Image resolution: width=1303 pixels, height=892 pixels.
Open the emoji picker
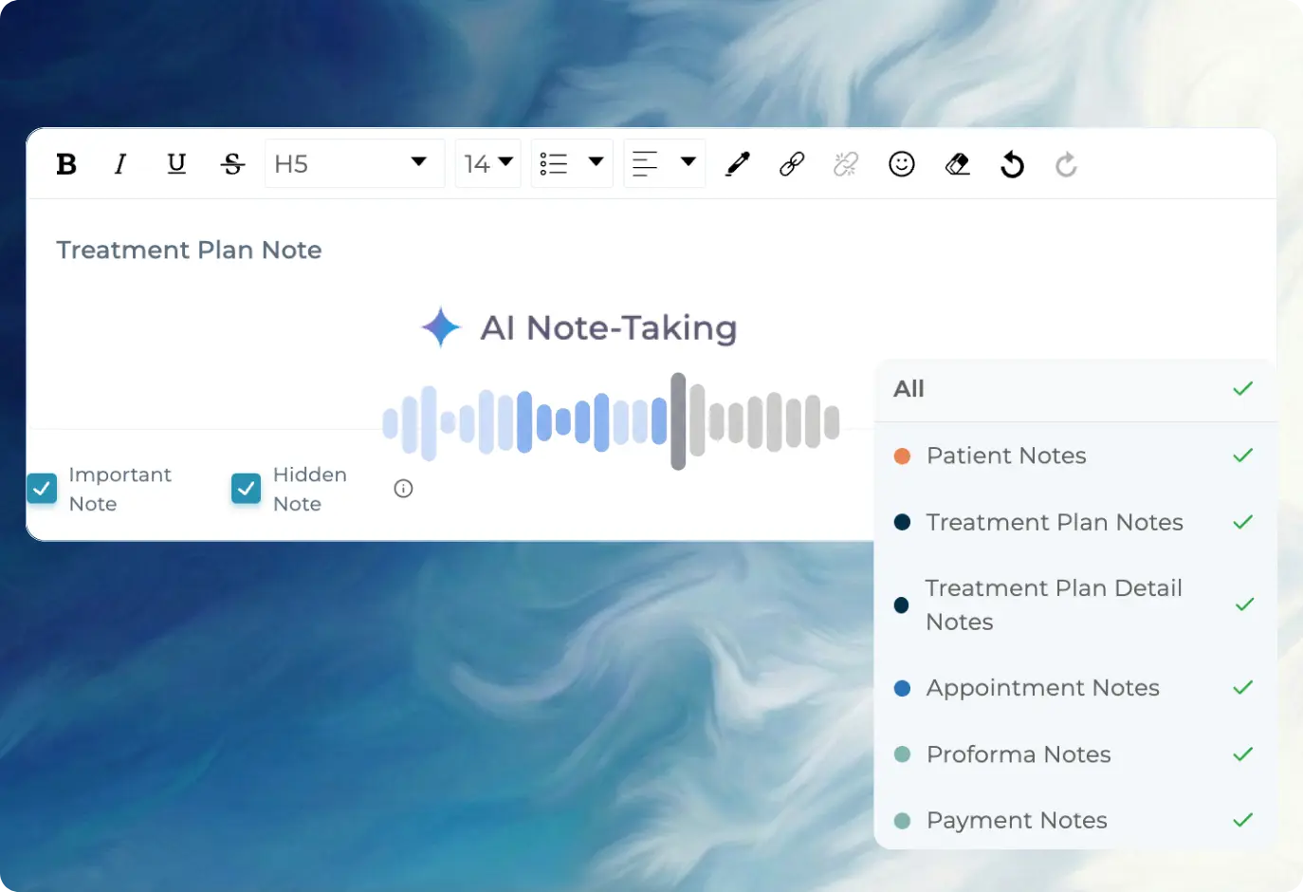[902, 163]
